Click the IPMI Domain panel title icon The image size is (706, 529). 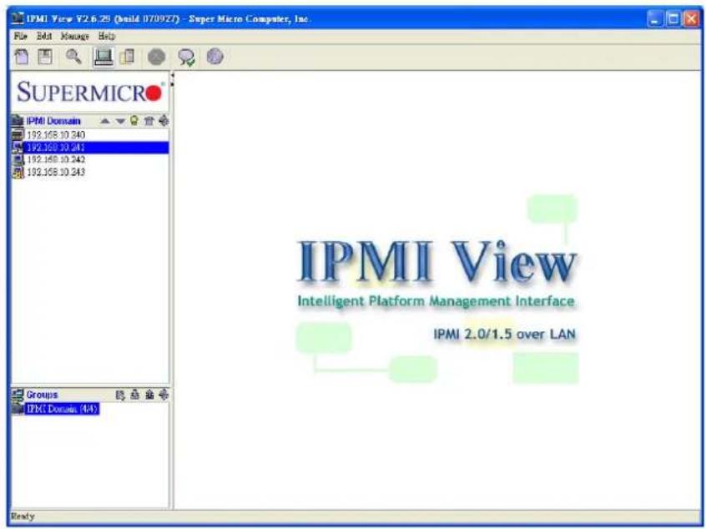click(x=18, y=121)
